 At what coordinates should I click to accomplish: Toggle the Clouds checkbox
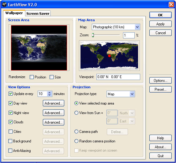tap(10, 122)
